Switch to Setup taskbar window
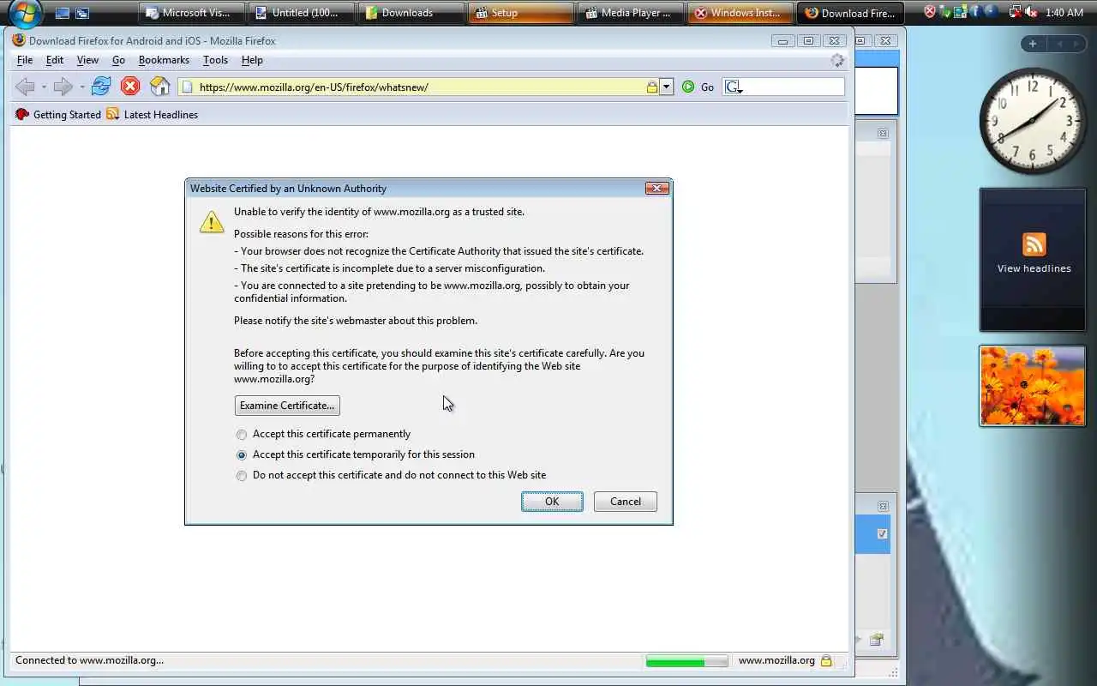 (521, 13)
